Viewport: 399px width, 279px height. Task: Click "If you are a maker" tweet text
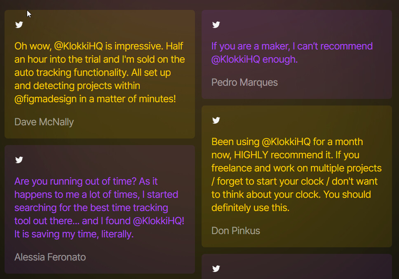pos(251,46)
